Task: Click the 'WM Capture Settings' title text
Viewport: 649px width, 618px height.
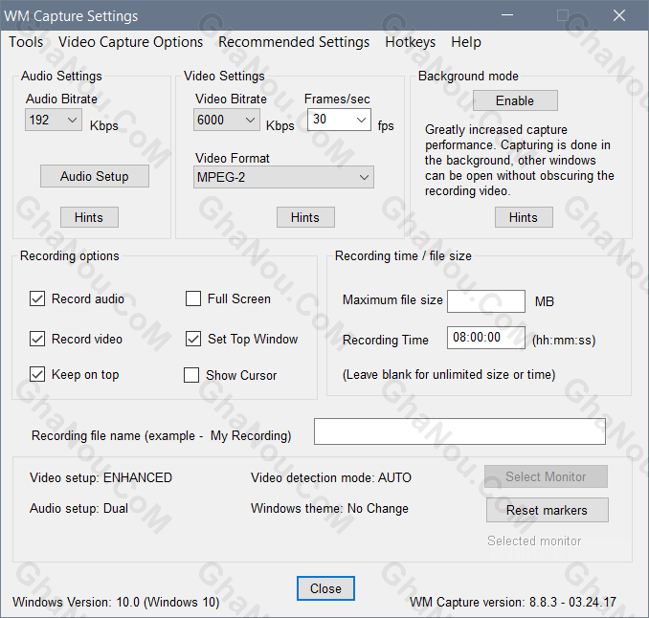Action: coord(71,15)
